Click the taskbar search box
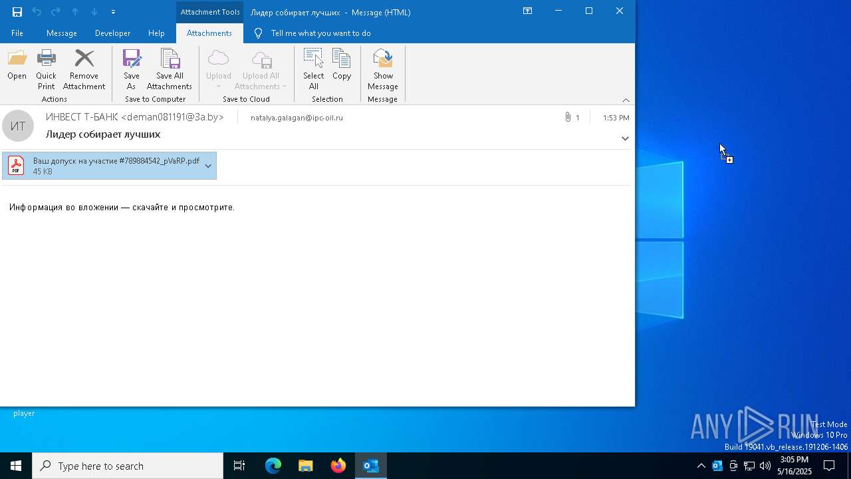This screenshot has width=851, height=479. click(x=128, y=466)
